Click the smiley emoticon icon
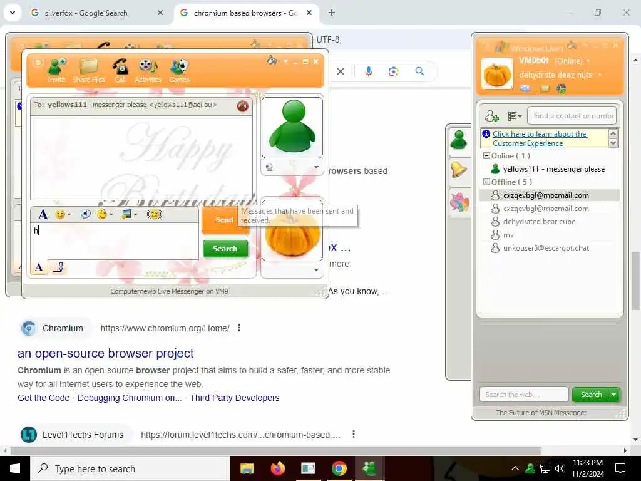The width and height of the screenshot is (641, 481). pos(60,214)
